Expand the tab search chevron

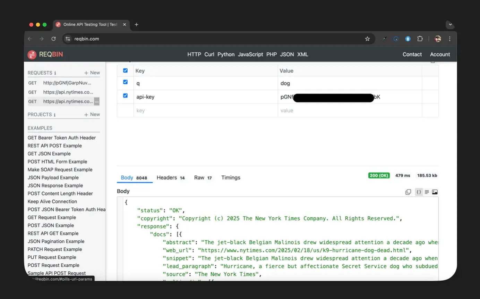click(x=450, y=25)
